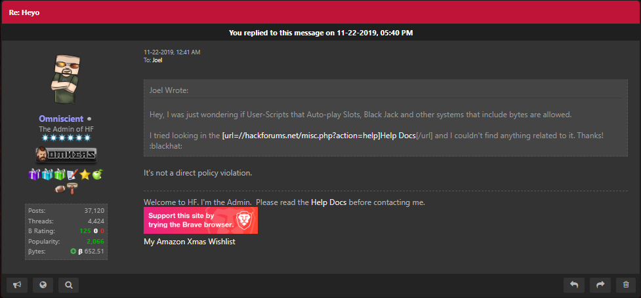Image resolution: width=641 pixels, height=298 pixels.
Task: Click the Omniers userbar badge
Action: (66, 155)
